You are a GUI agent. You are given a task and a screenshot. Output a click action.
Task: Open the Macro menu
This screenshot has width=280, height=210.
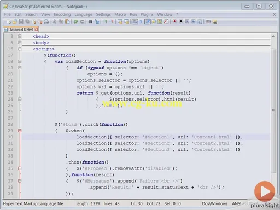click(120, 14)
